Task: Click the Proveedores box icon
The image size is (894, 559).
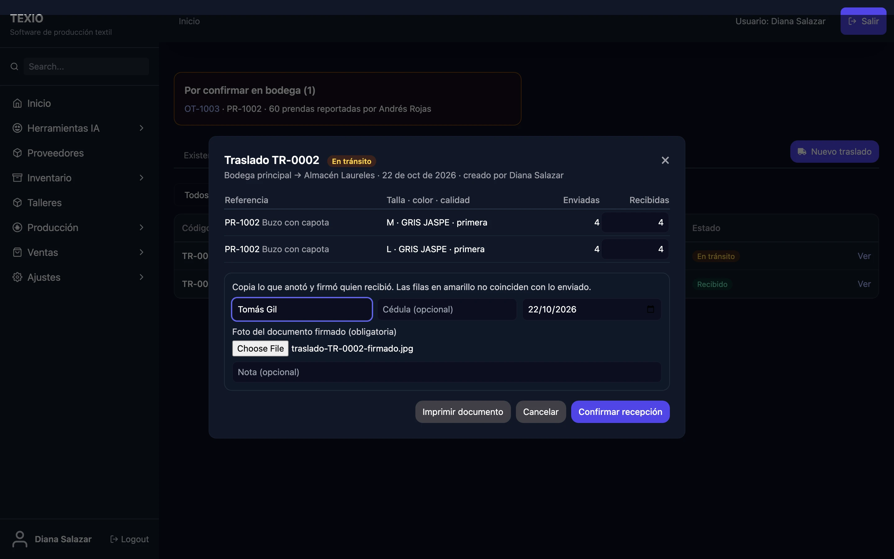Action: pyautogui.click(x=17, y=153)
